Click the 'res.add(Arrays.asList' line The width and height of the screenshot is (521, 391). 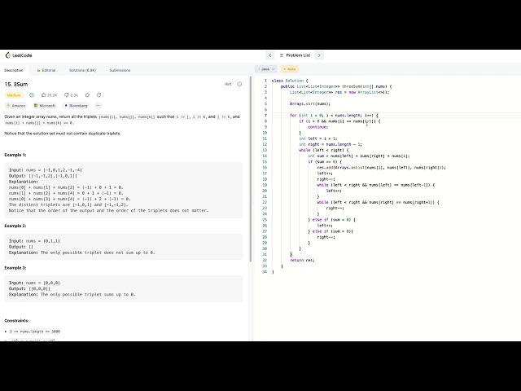point(382,168)
